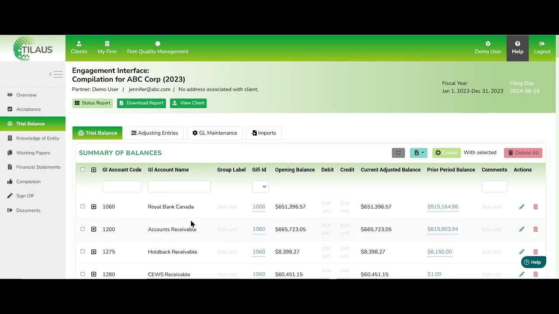
Task: Switch to the Imports tab
Action: pyautogui.click(x=264, y=133)
